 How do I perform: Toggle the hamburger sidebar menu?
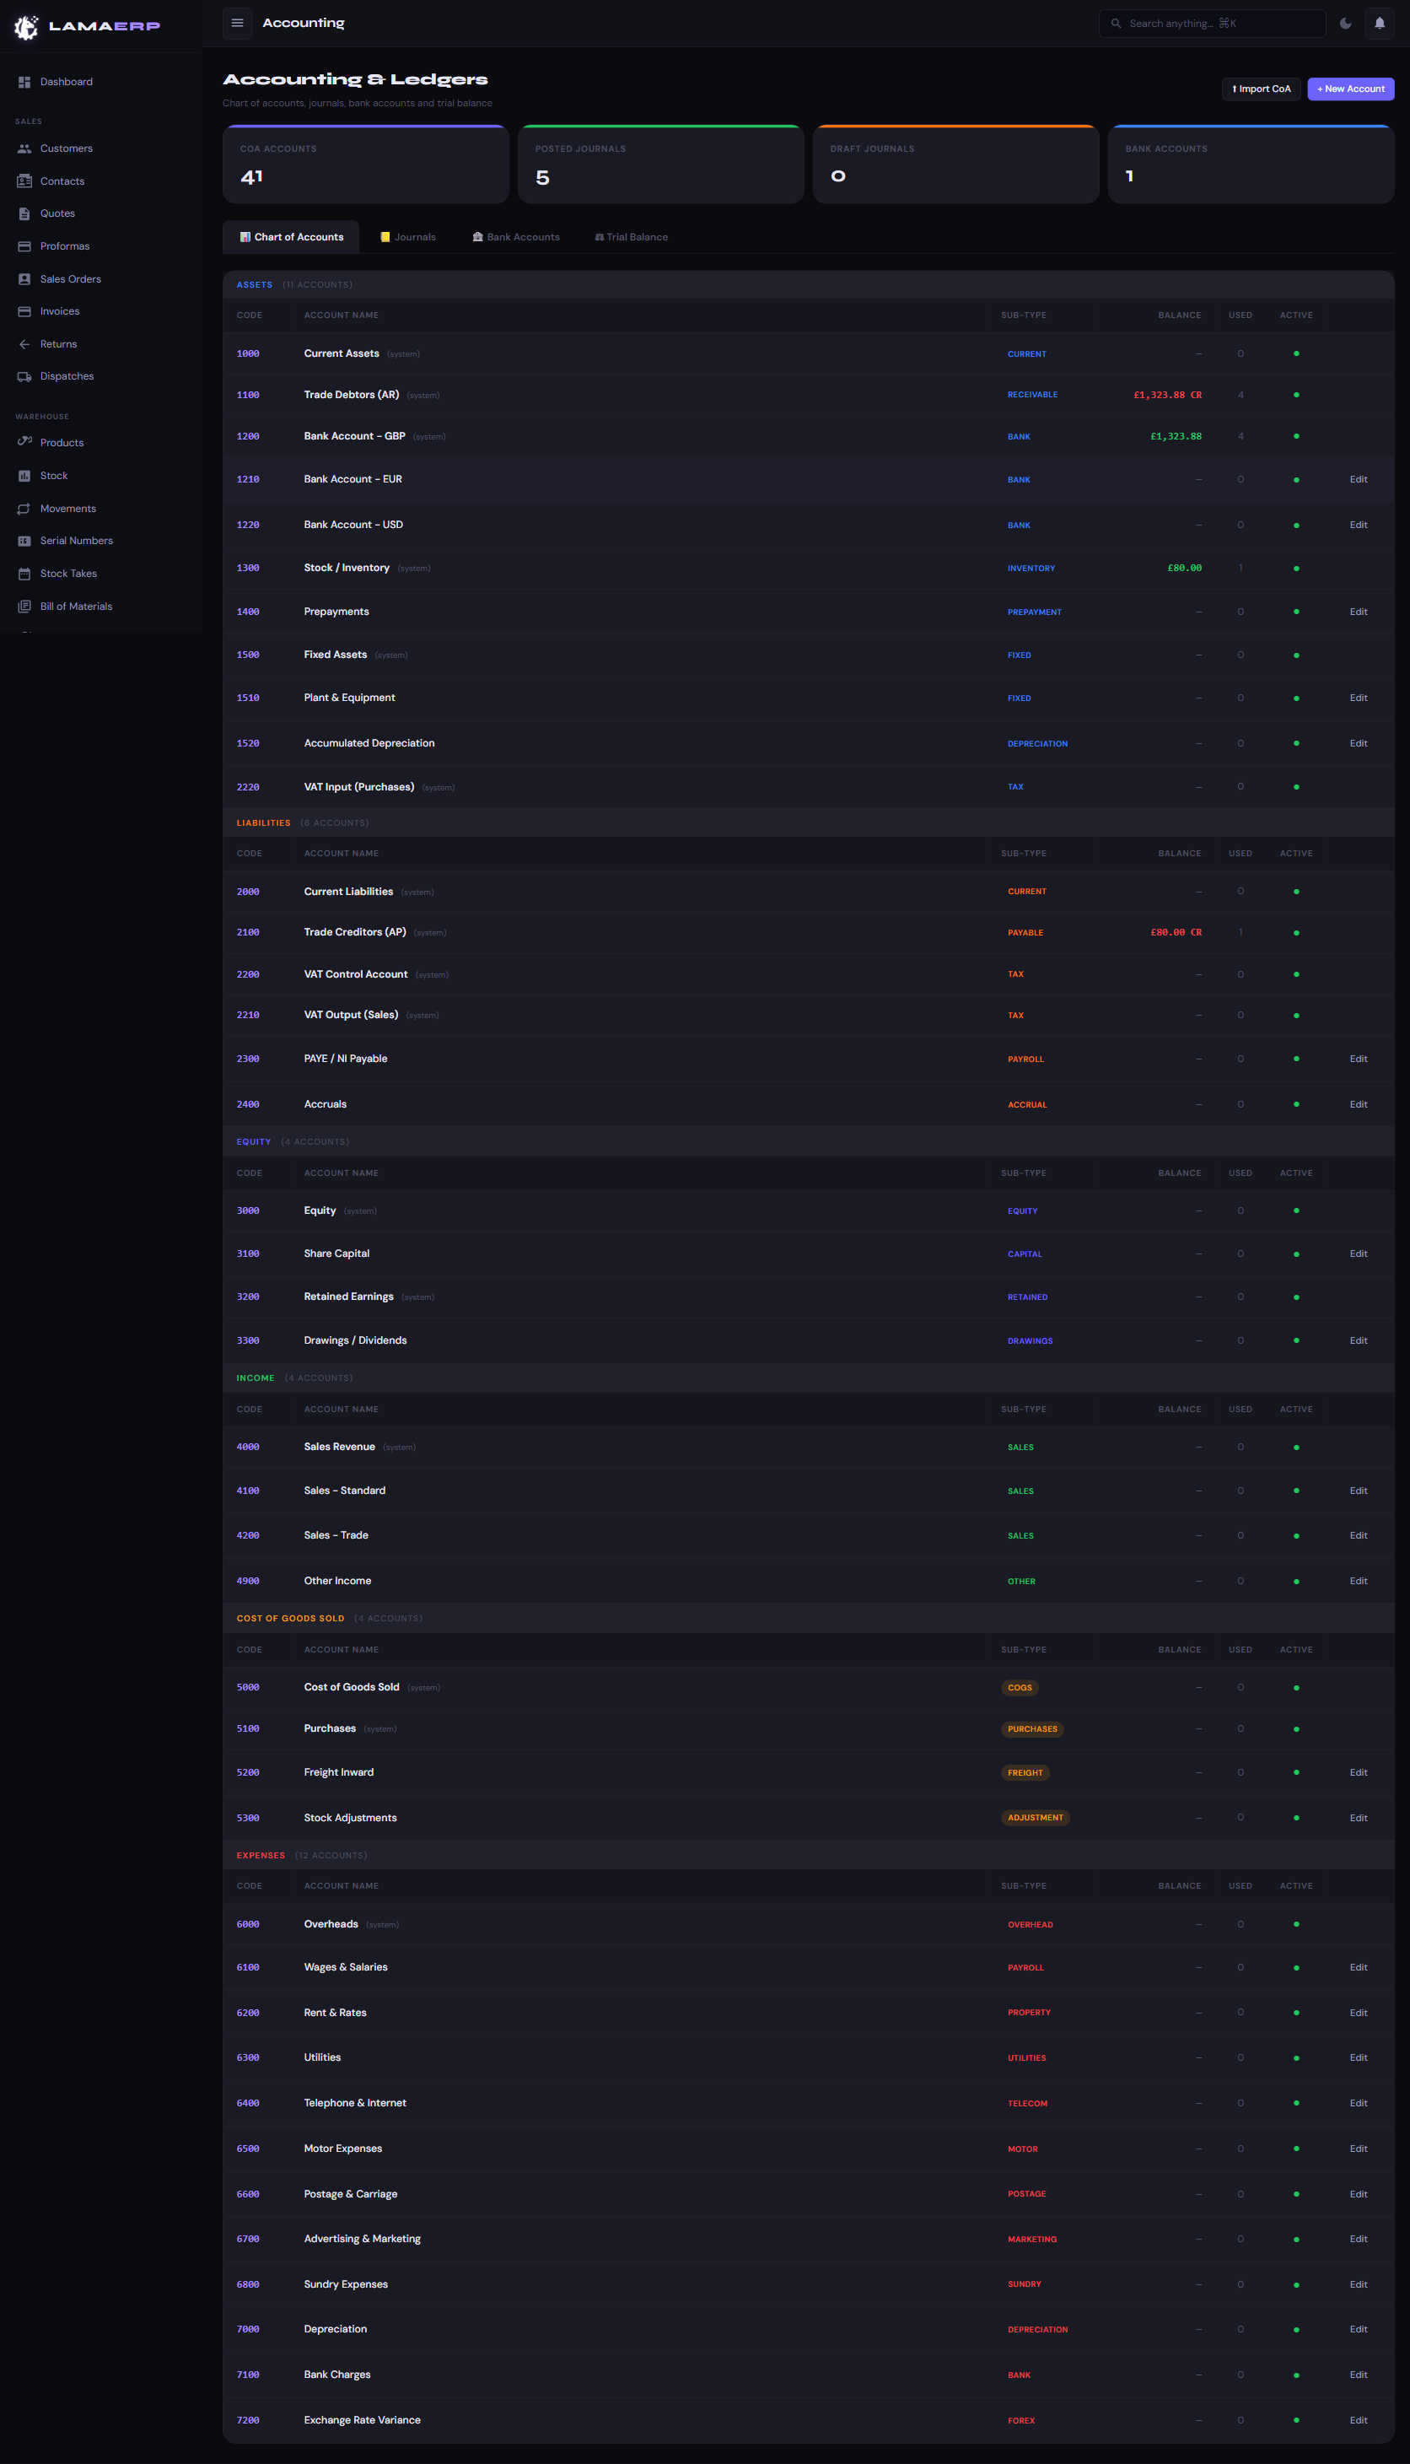pos(237,24)
